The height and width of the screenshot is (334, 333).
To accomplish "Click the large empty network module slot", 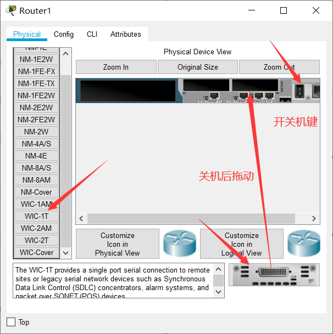I will coord(127,90).
